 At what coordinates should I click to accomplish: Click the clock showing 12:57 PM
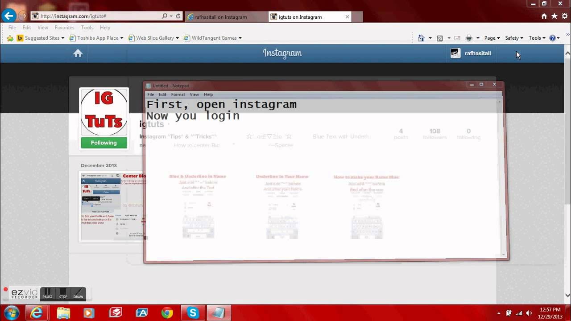click(550, 309)
